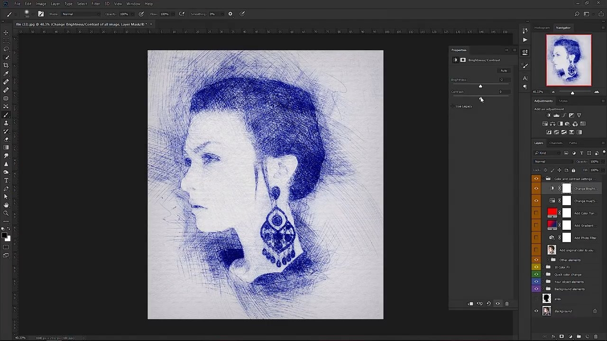This screenshot has width=607, height=341.
Task: Open the collapsed Actions panel icon
Action: click(525, 40)
